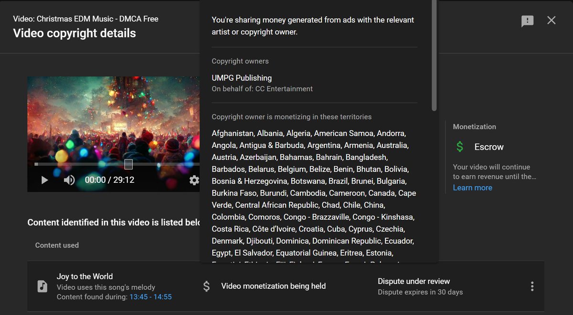Click the dollar icon next to monetization being held

(x=206, y=286)
